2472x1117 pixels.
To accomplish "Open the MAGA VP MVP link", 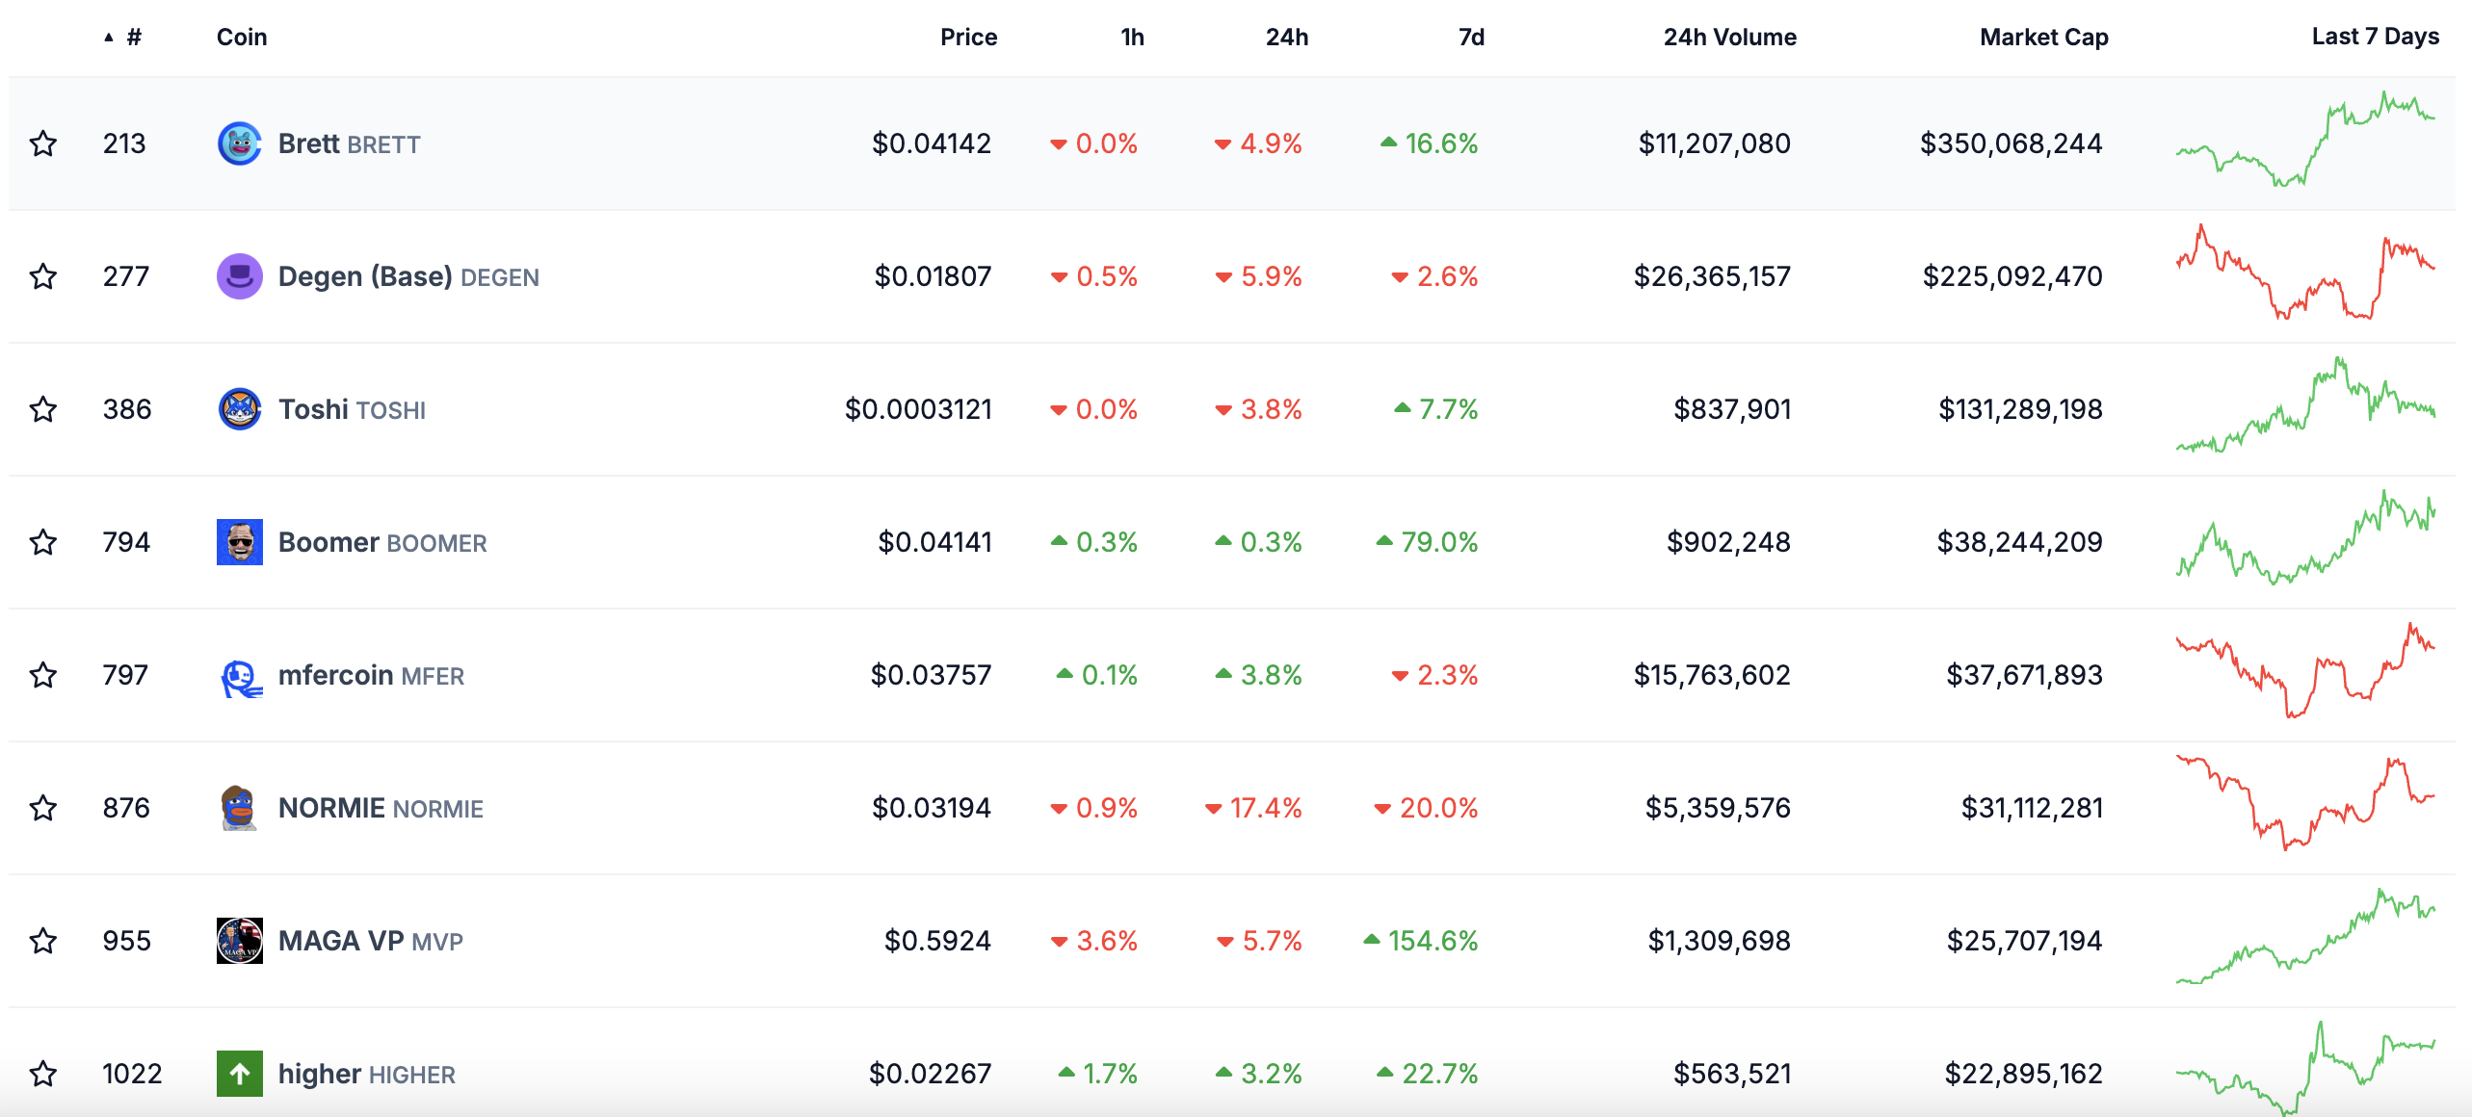I will click(370, 941).
